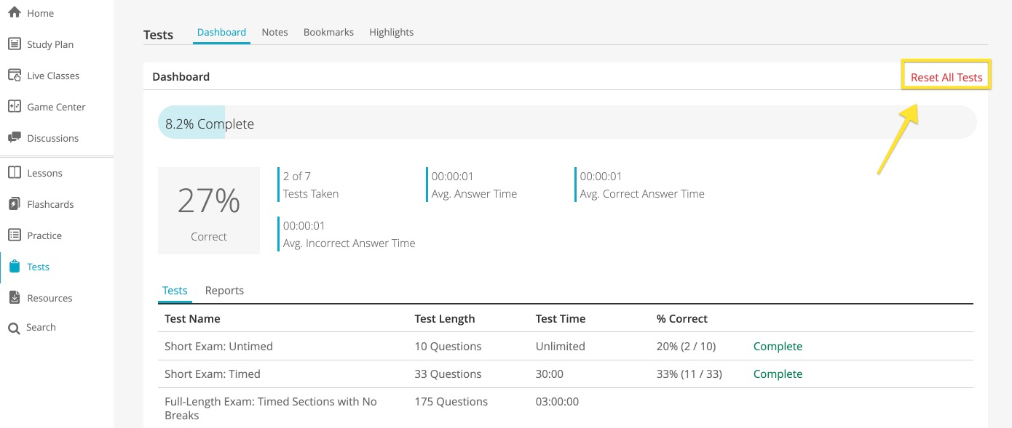The image size is (1012, 428).
Task: Open Discussions chat bubble icon
Action: pos(14,137)
